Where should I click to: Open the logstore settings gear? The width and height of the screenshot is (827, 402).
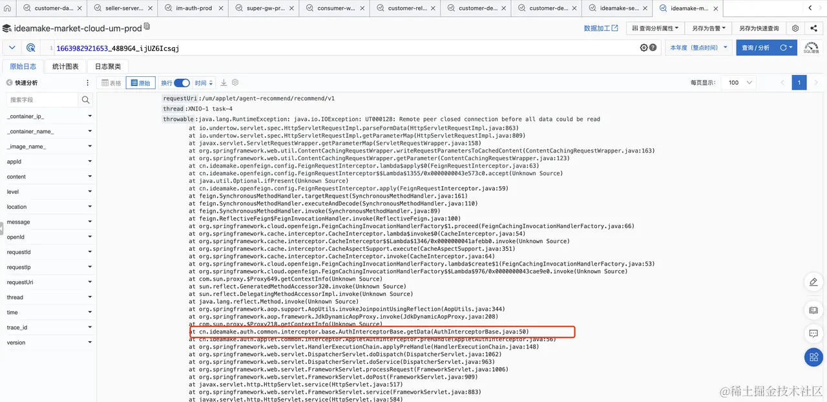click(795, 28)
